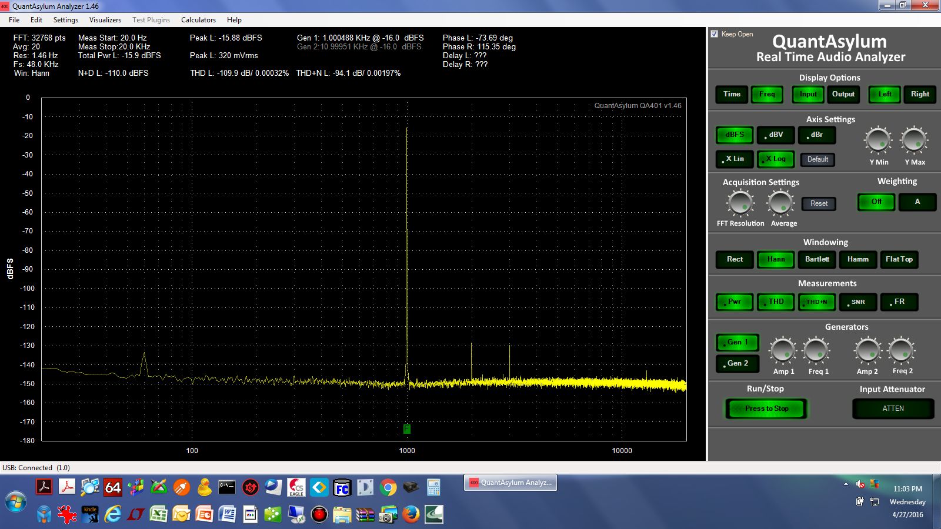Click Reset in Acquisition Settings
The height and width of the screenshot is (529, 941).
coord(819,203)
